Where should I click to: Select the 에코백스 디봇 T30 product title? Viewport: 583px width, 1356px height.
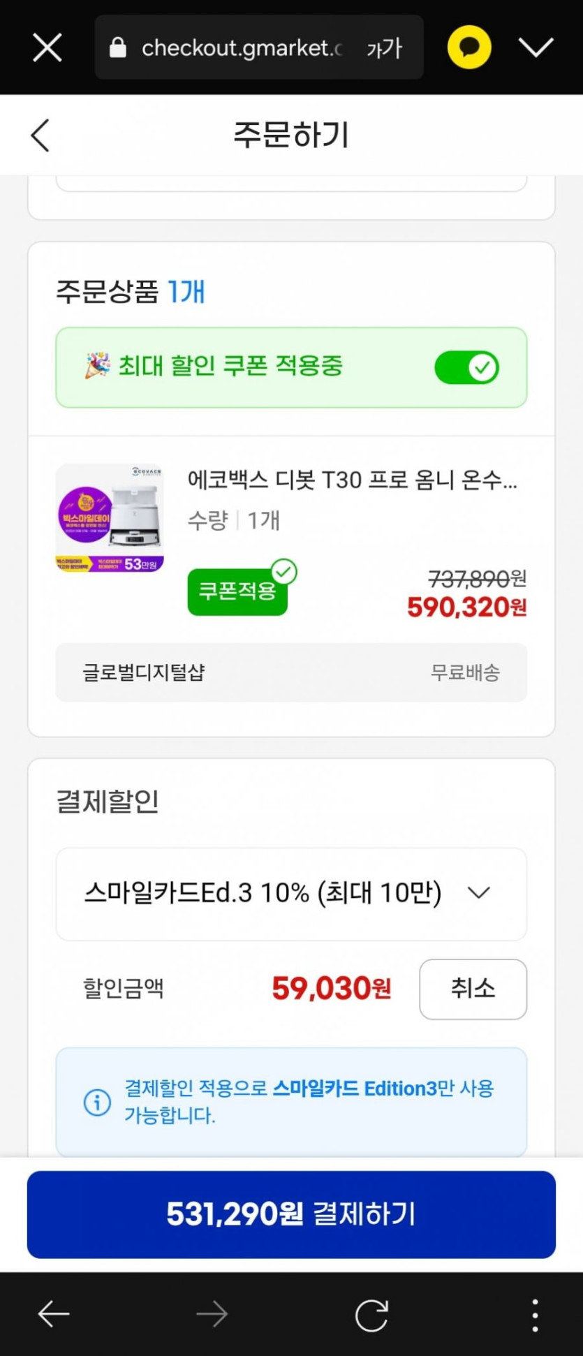click(352, 480)
